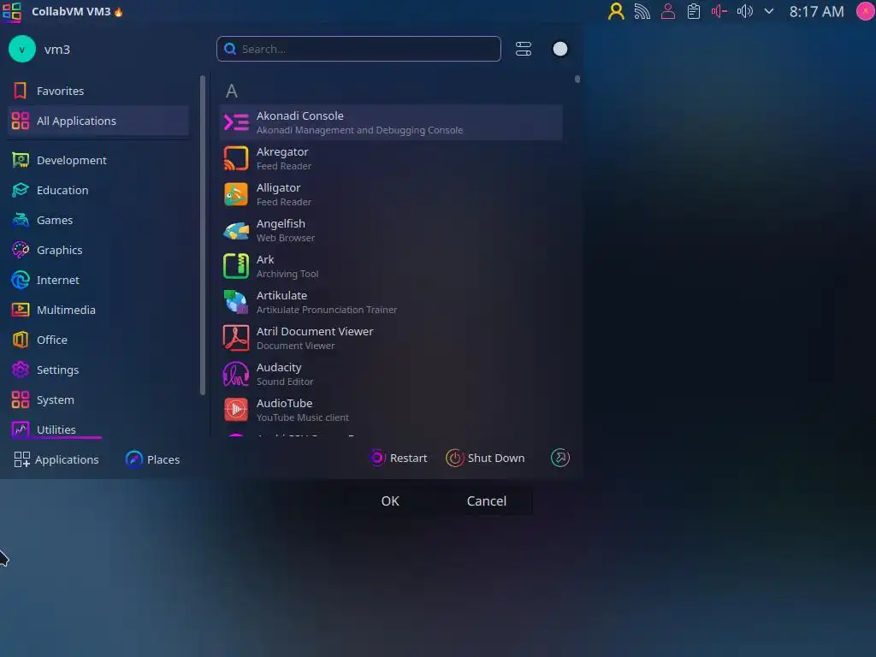This screenshot has height=657, width=876.
Task: Click the 'Artikulate Pronunciation Trainer' subtitle
Action: (x=326, y=310)
